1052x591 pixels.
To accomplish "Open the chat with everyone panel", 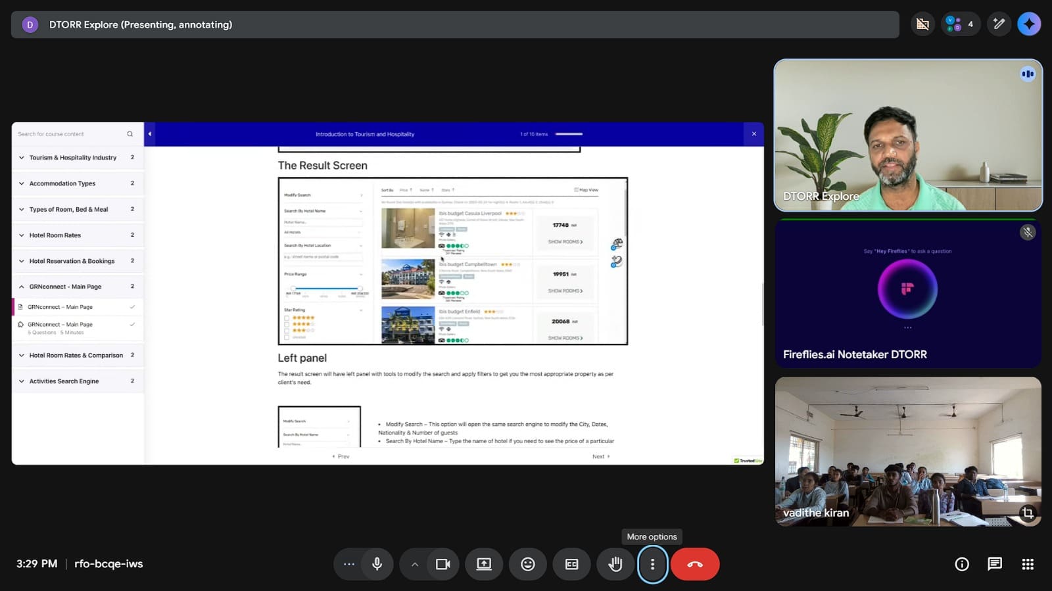I will pos(995,564).
